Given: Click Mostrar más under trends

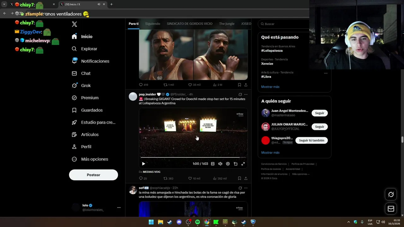Looking at the screenshot, I should [x=270, y=87].
